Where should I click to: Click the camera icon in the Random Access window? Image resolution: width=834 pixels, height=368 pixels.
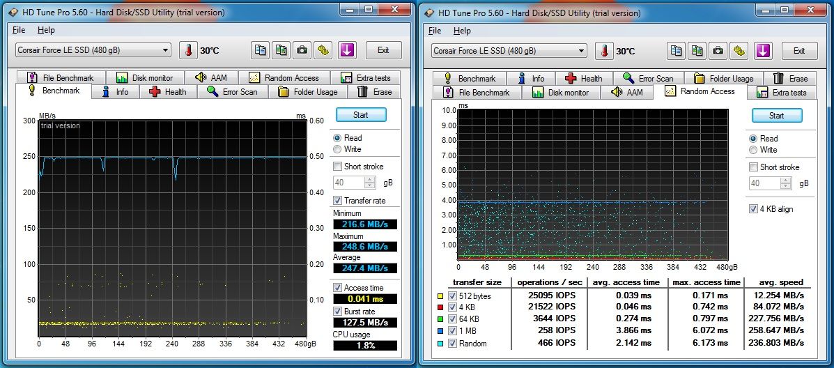[x=719, y=51]
